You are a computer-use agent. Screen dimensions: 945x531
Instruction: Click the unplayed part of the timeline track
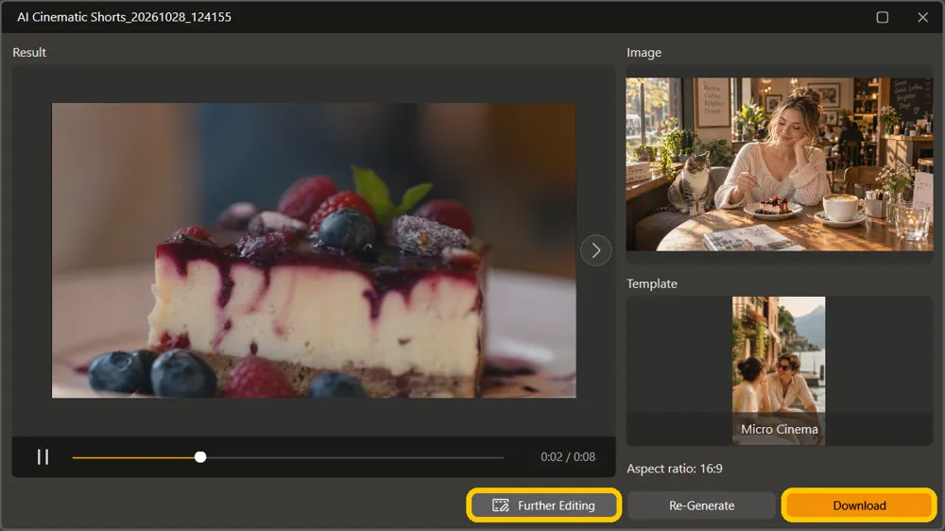(355, 457)
